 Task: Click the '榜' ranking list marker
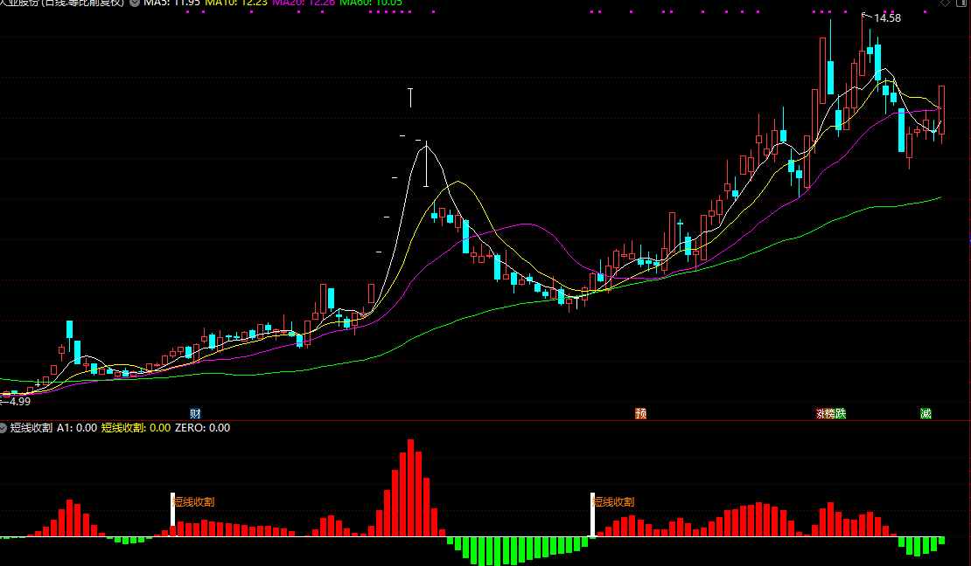click(831, 413)
